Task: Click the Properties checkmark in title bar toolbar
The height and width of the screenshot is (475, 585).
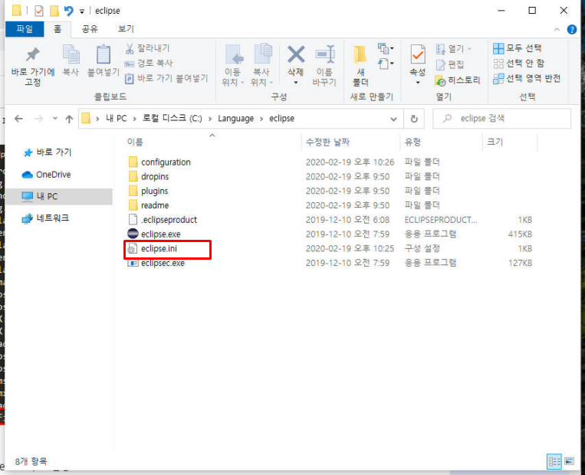Action: [x=39, y=11]
